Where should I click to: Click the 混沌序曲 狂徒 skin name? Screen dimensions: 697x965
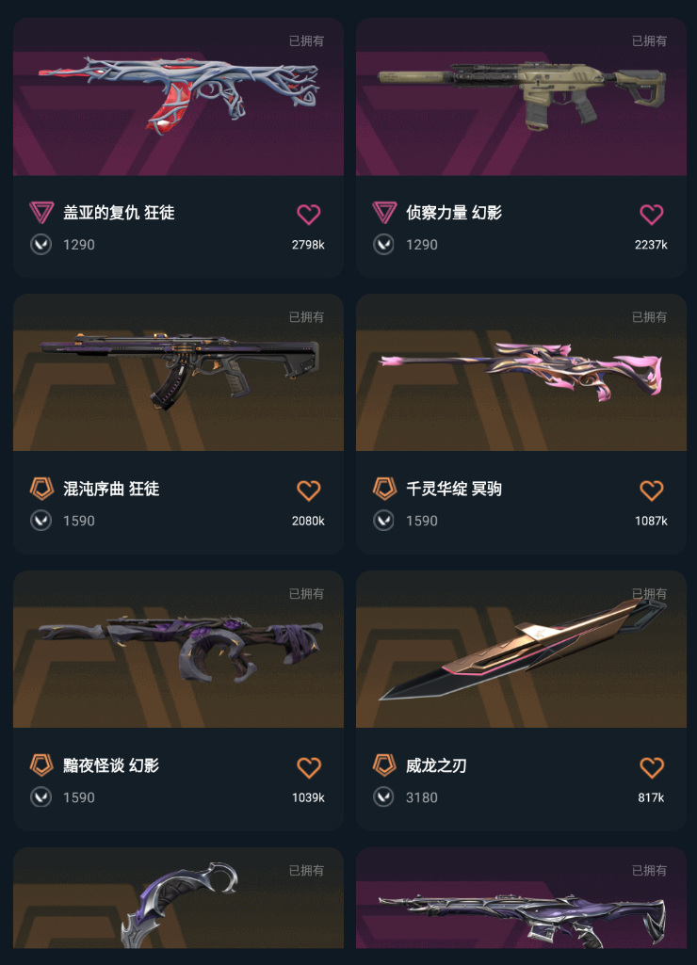111,489
